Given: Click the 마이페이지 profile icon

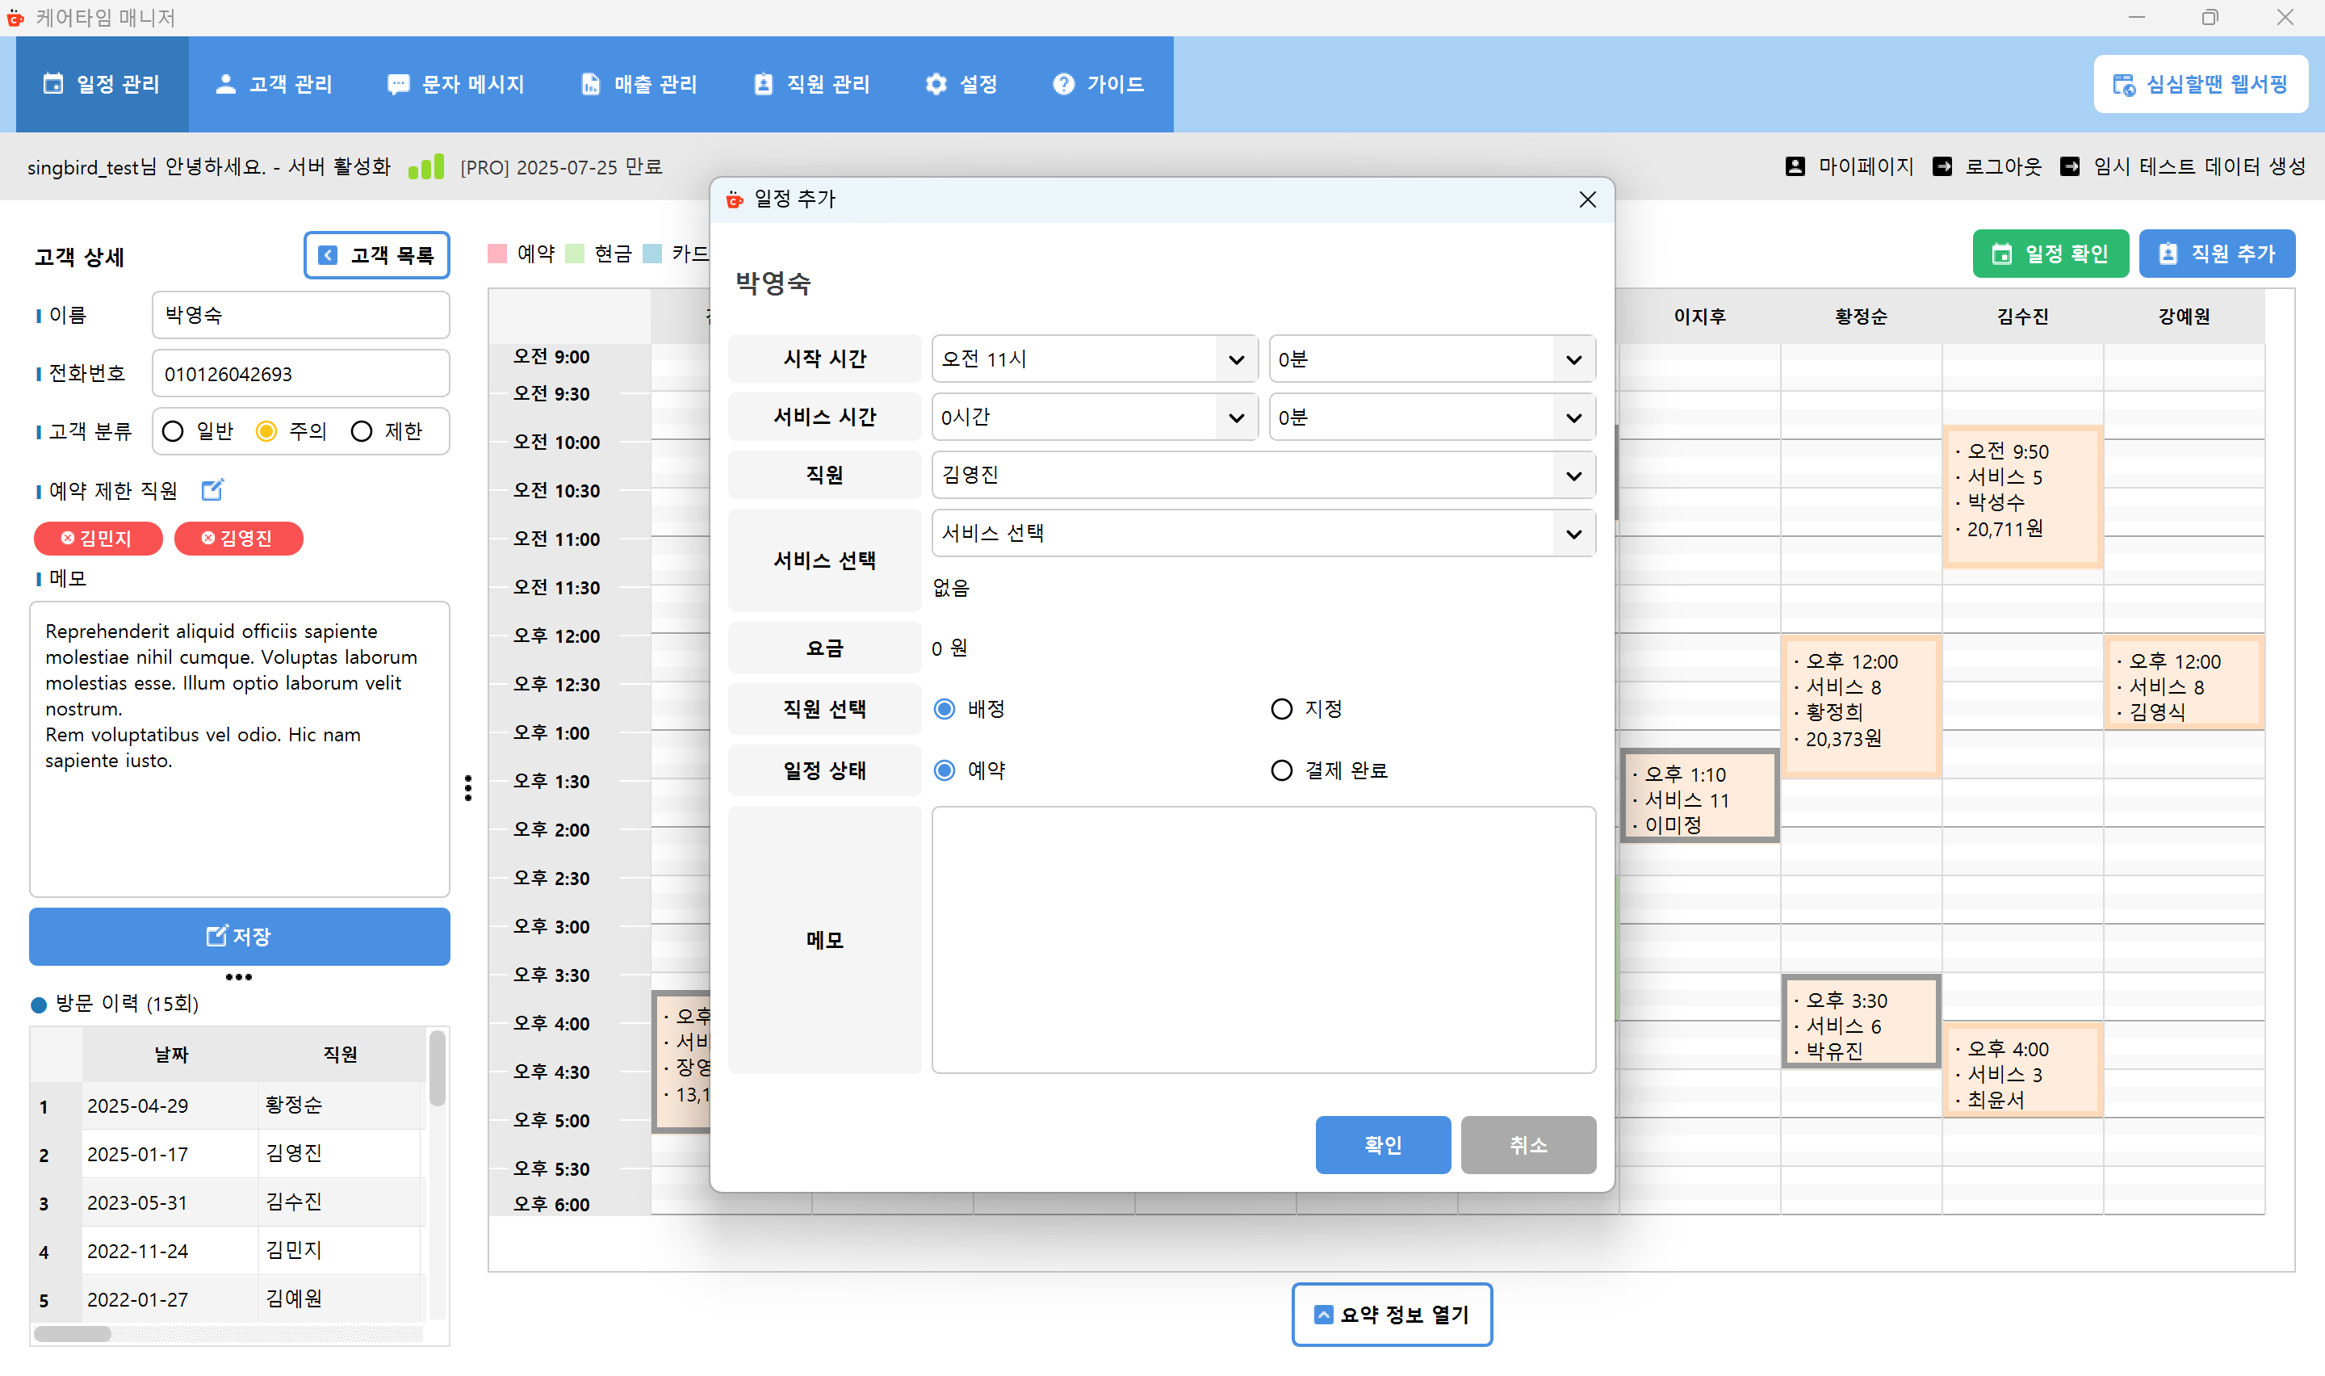Looking at the screenshot, I should click(1795, 166).
